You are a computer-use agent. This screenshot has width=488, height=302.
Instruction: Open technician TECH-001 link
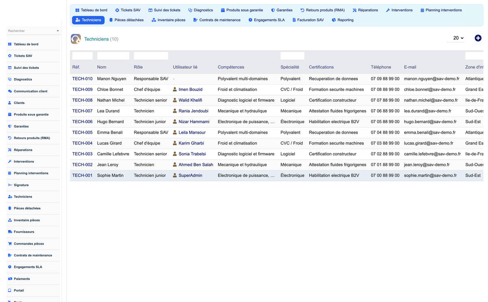(83, 176)
